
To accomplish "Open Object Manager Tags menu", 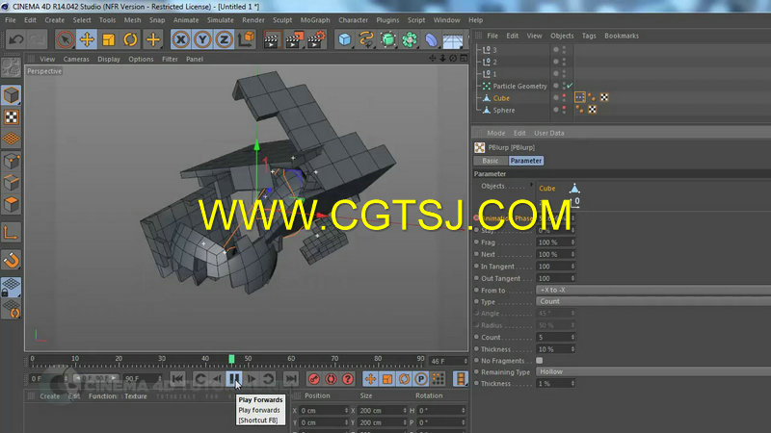I will point(589,36).
